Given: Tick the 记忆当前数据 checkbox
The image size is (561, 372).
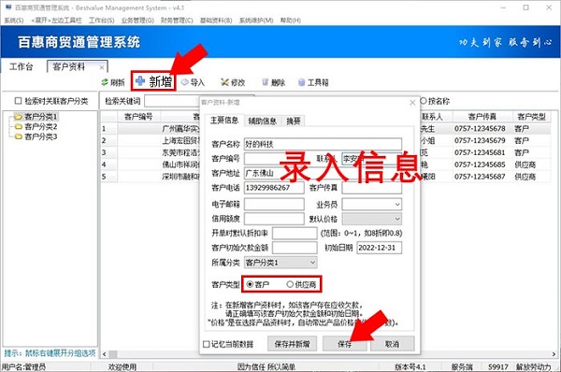Looking at the screenshot, I should 206,344.
